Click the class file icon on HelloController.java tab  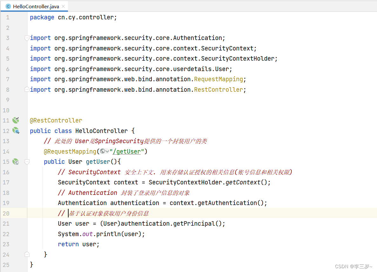[8, 6]
